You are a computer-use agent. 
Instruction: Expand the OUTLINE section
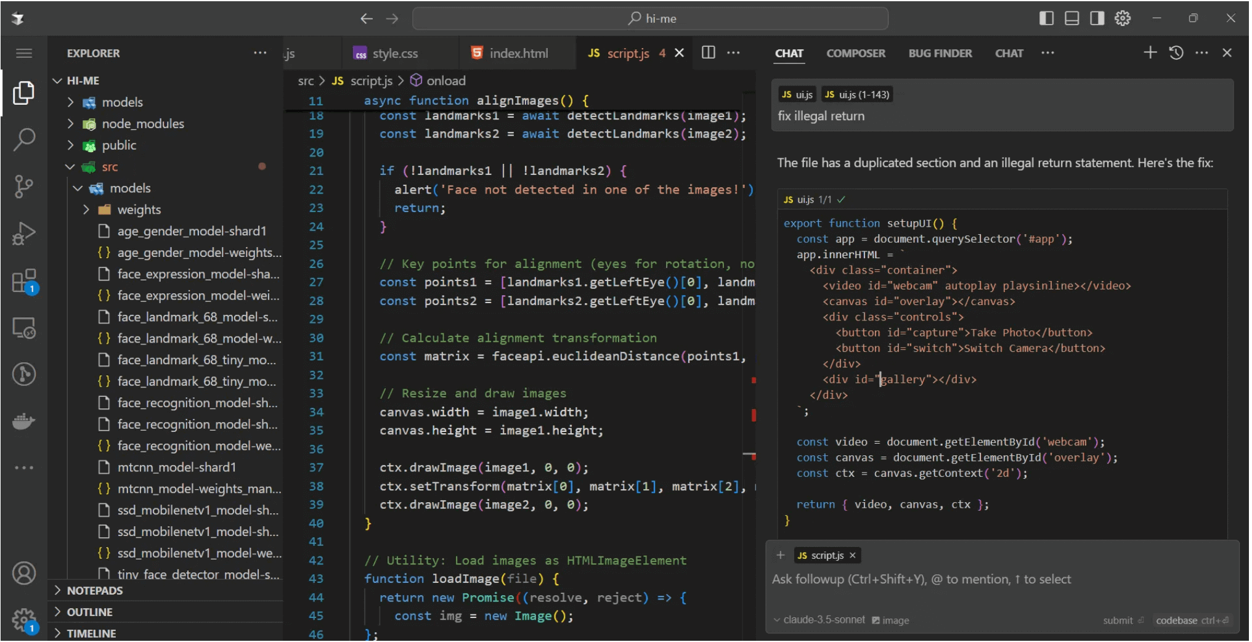(x=165, y=612)
